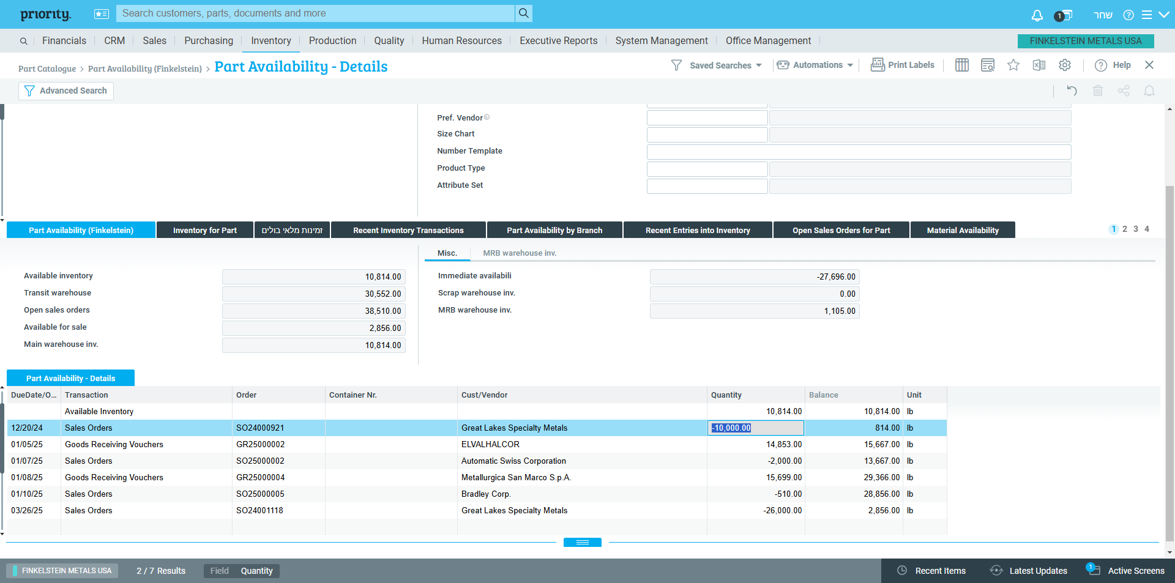Select the Misc. sub-tab

tap(447, 253)
